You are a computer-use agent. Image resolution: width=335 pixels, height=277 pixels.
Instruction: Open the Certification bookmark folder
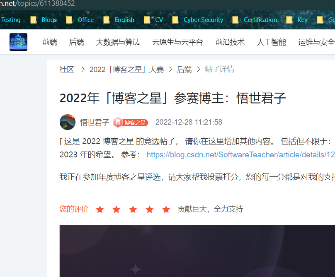255,20
